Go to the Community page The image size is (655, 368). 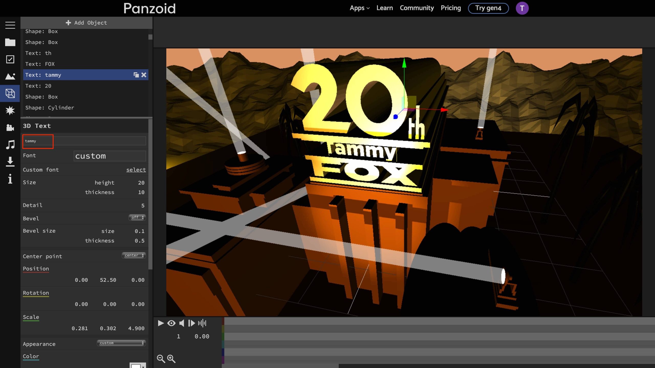click(x=417, y=8)
